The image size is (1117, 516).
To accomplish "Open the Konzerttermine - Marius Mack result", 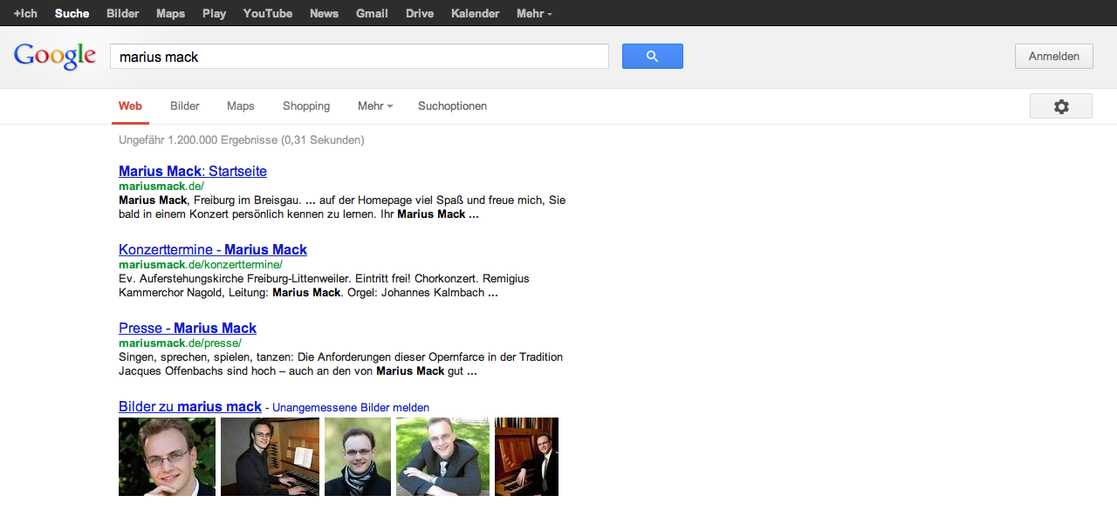I will click(x=213, y=249).
